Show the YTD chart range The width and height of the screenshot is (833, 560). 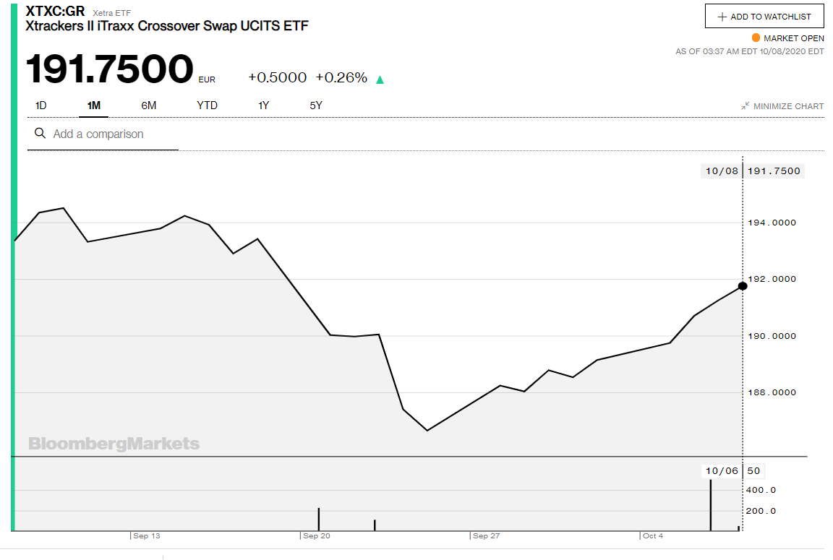coord(207,105)
